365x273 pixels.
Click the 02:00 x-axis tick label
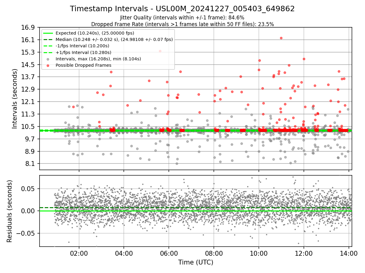pyautogui.click(x=79, y=253)
